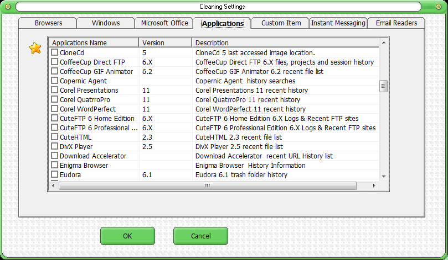Enable the DivX Player checkbox
This screenshot has height=260, width=448.
pos(54,146)
